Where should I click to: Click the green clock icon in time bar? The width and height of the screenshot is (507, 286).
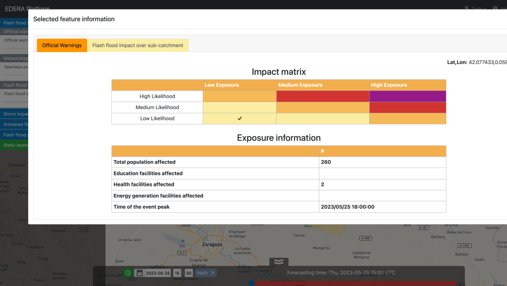(128, 273)
